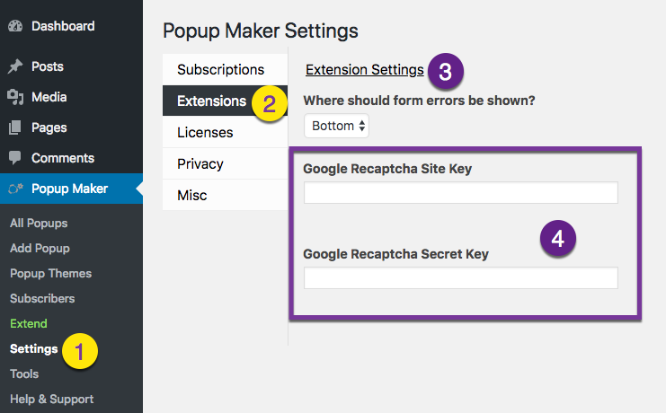Go to Subscribers submenu page

click(x=42, y=298)
